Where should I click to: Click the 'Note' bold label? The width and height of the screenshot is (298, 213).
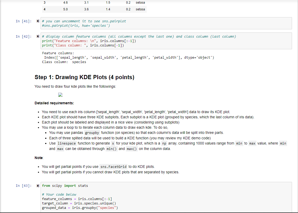[x=38, y=158]
